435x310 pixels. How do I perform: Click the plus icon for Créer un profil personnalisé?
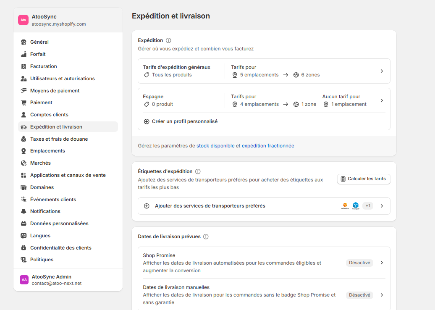147,121
